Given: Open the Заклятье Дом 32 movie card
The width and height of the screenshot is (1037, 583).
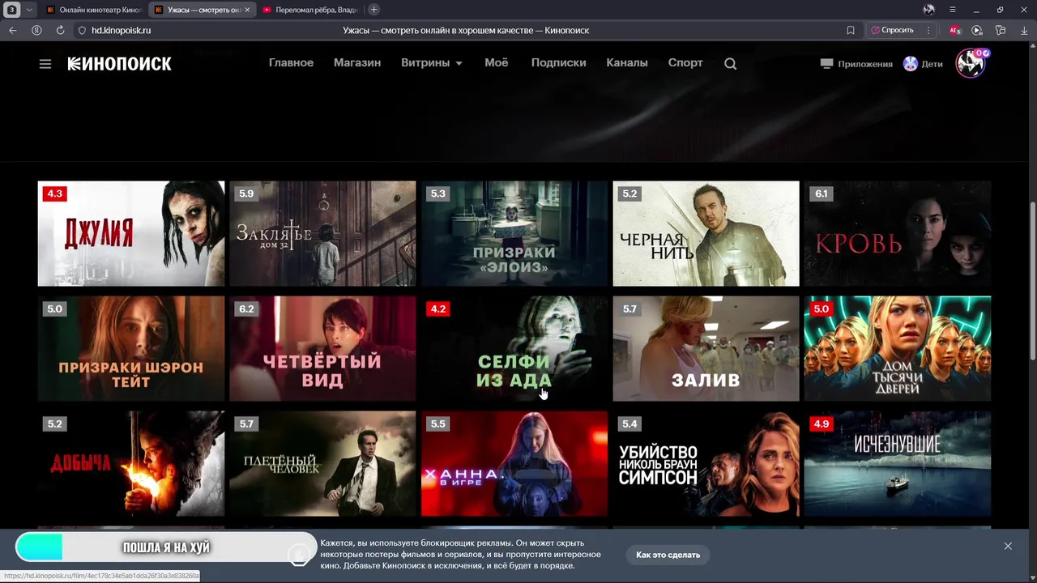Looking at the screenshot, I should 322,234.
